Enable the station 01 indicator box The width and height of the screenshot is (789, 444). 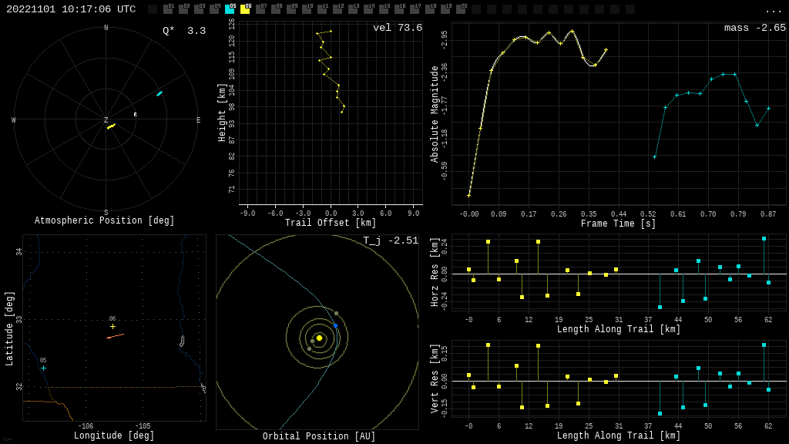(168, 9)
